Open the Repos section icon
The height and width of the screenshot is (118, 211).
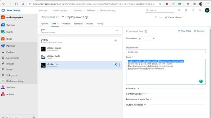[x=3, y=39]
